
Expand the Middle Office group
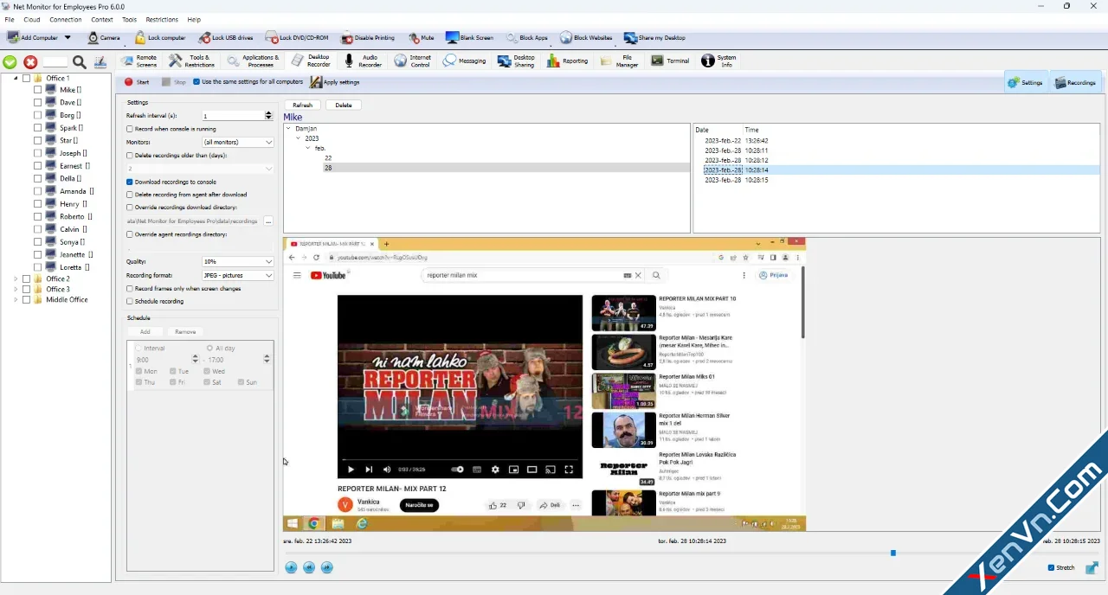tap(16, 300)
